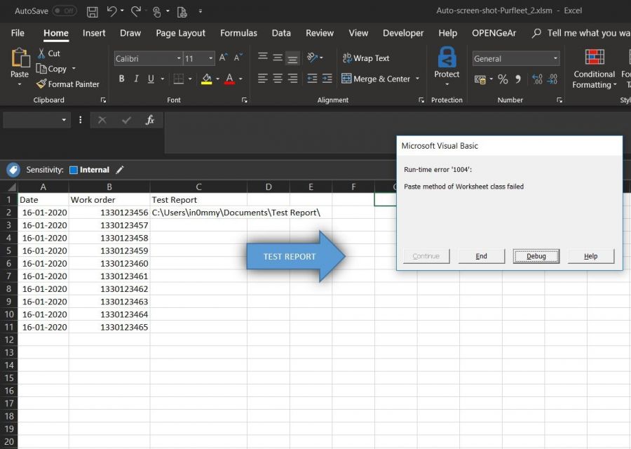The width and height of the screenshot is (631, 449).
Task: Toggle Wrap Text
Action: pos(366,58)
